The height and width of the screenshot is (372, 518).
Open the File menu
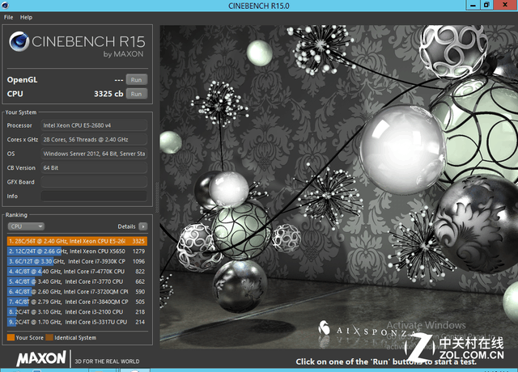point(8,18)
